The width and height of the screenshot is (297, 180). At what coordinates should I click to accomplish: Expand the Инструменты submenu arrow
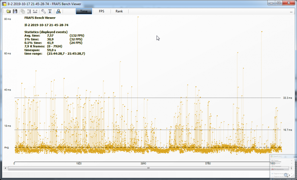pos(292,169)
